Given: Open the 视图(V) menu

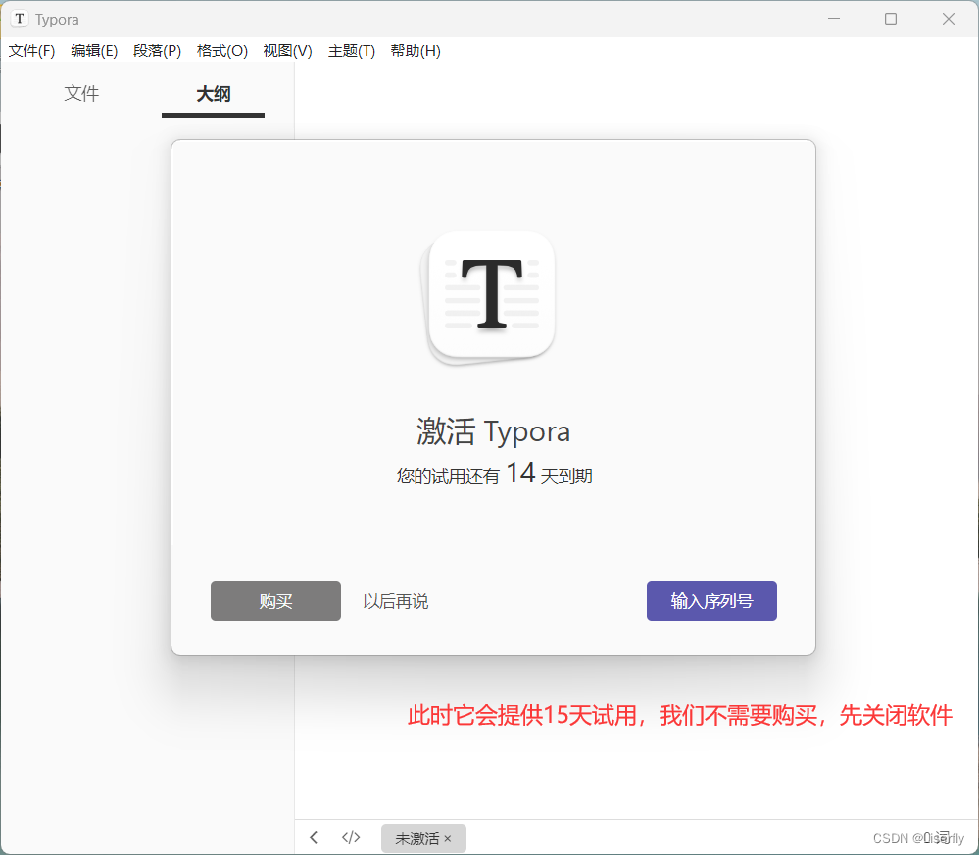Looking at the screenshot, I should [x=287, y=51].
